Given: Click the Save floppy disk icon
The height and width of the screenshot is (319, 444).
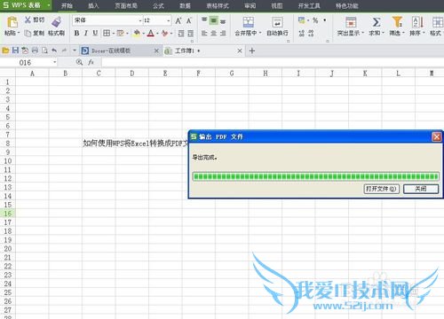Looking at the screenshot, I should coord(15,51).
